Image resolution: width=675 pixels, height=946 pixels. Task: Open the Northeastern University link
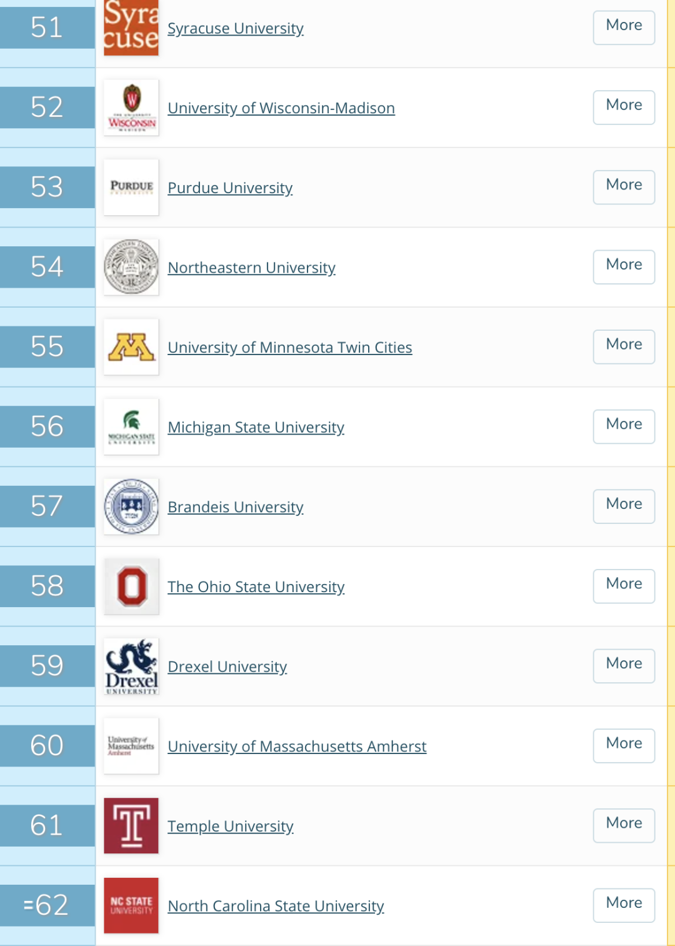point(251,268)
